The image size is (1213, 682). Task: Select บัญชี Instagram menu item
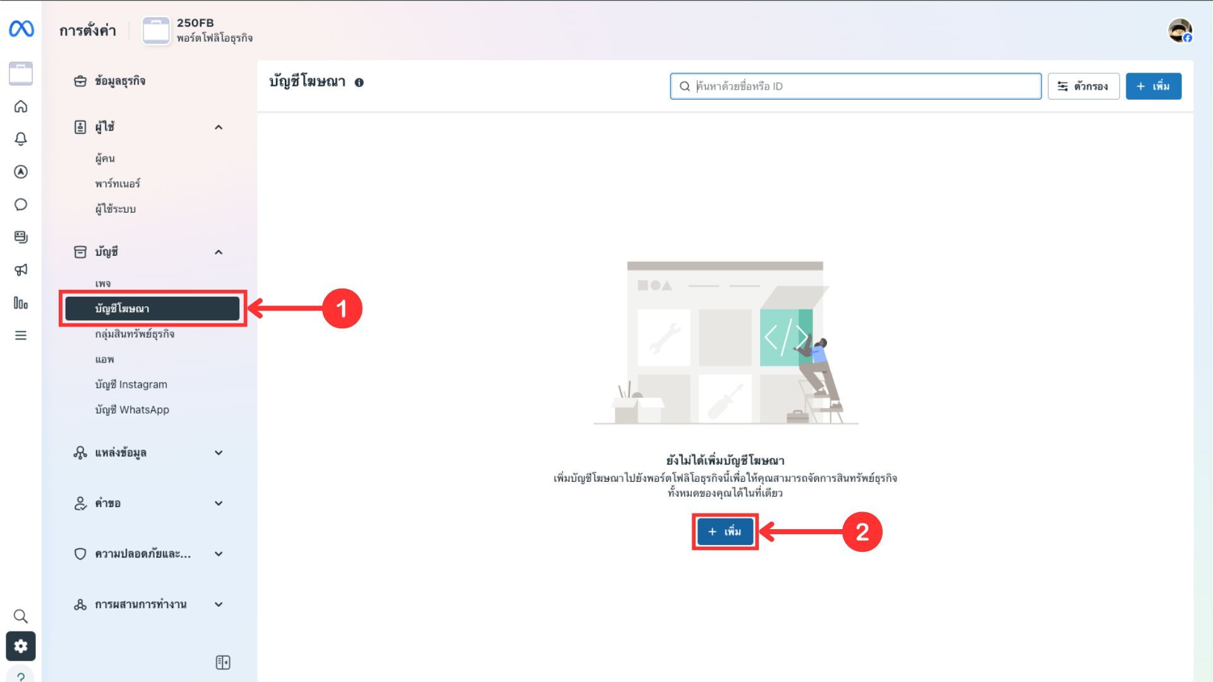131,385
